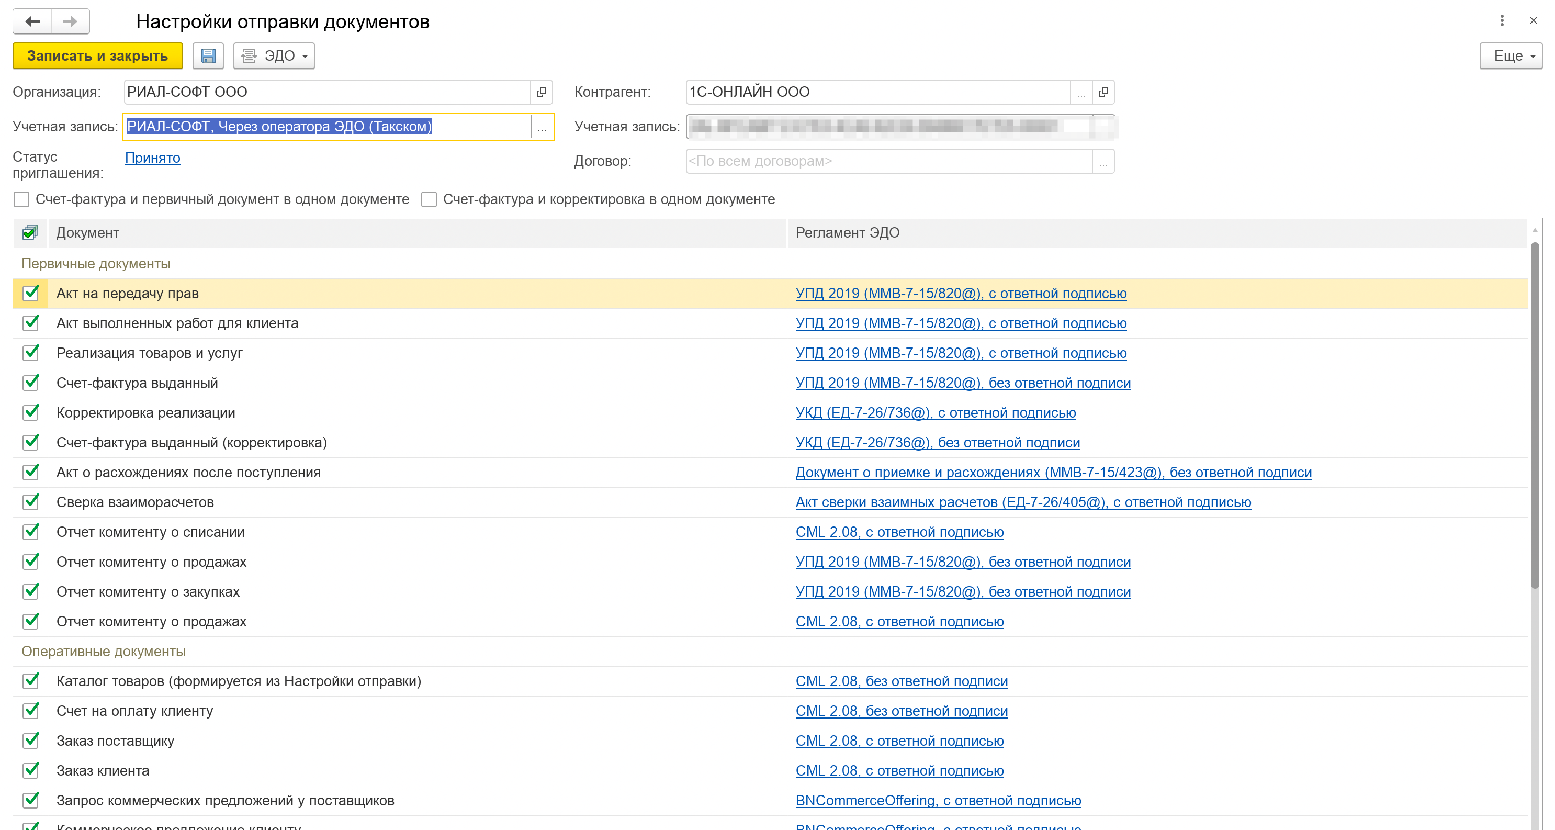Click the document list vertical scrollbar thumb
This screenshot has width=1555, height=830.
[1535, 417]
